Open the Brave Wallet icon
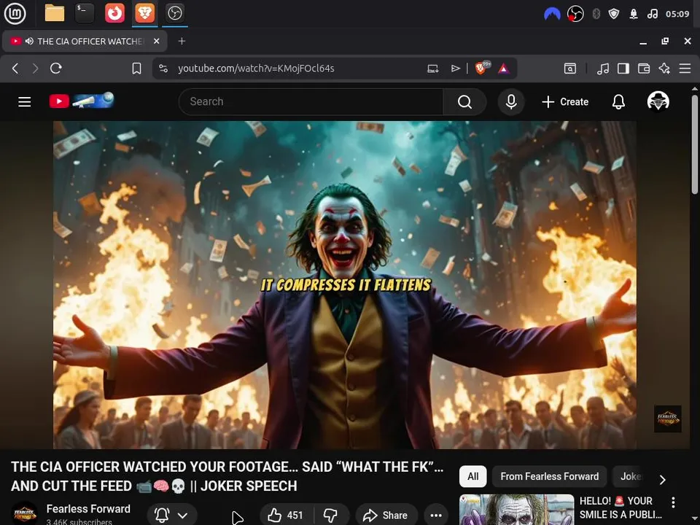Image resolution: width=700 pixels, height=525 pixels. [x=644, y=69]
